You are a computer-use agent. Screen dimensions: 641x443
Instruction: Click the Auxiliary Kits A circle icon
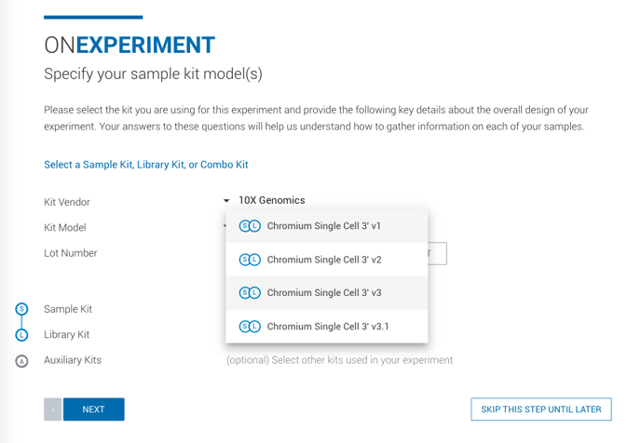(21, 361)
